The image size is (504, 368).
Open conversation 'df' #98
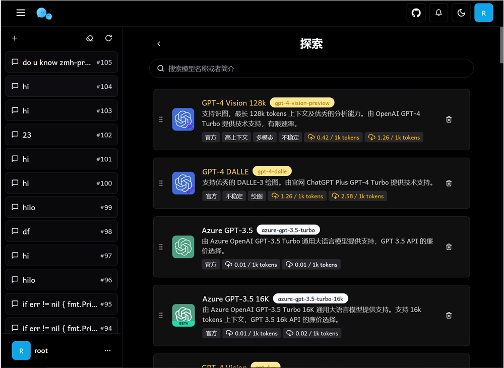(61, 231)
